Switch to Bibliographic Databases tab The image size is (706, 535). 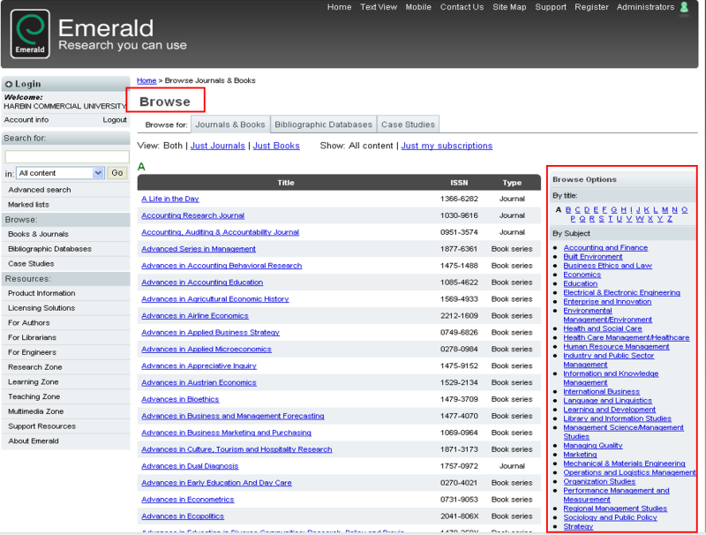[x=323, y=124]
